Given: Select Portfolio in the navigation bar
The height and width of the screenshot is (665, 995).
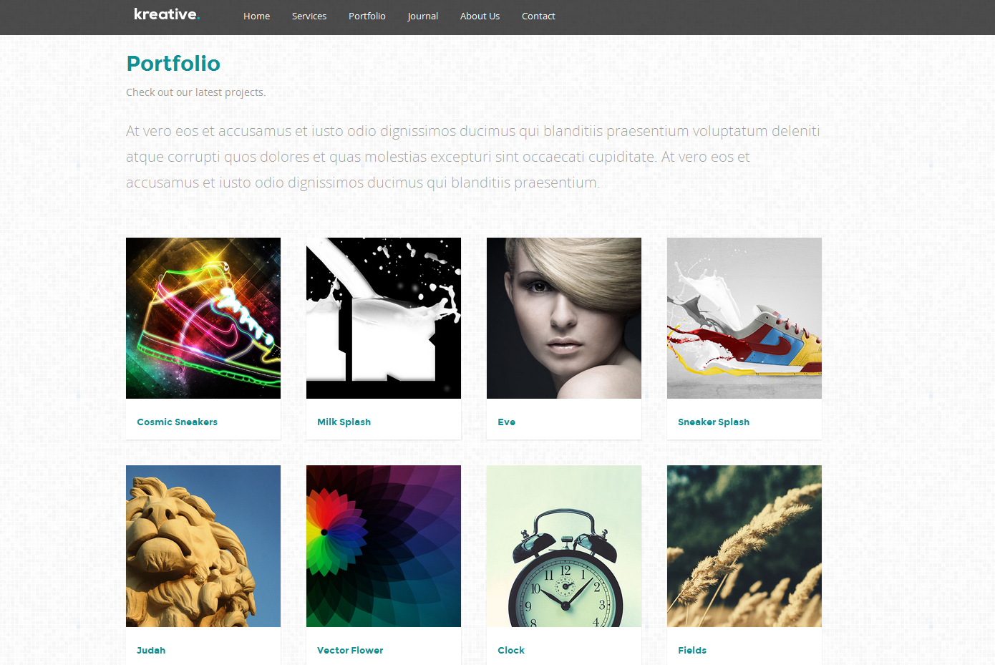Looking at the screenshot, I should pyautogui.click(x=367, y=16).
